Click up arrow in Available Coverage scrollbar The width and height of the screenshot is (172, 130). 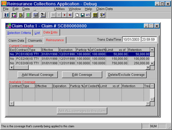[152, 86]
